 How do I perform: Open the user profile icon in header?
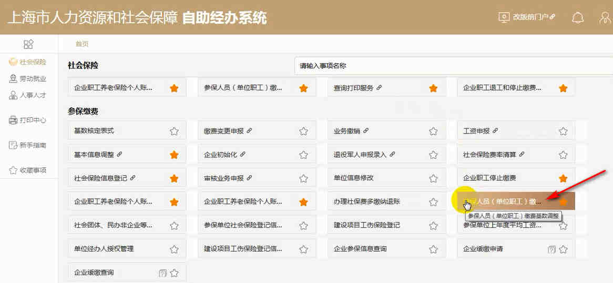606,17
